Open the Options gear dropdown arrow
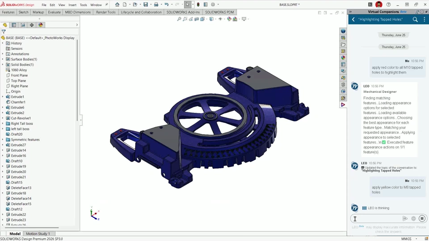The height and width of the screenshot is (241, 429). [218, 4]
